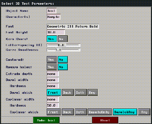Choose Any for Coplanar which
Viewport: 152px width, 124px height.
(144, 112)
